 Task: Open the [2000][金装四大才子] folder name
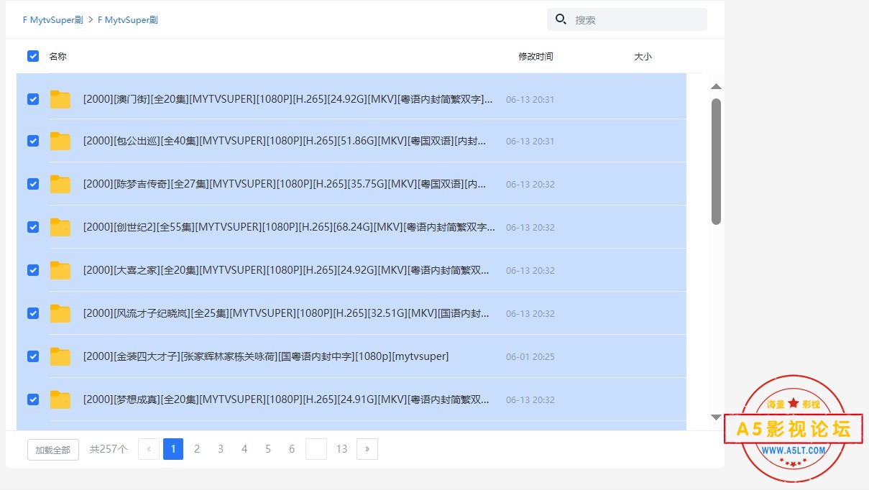click(x=266, y=356)
